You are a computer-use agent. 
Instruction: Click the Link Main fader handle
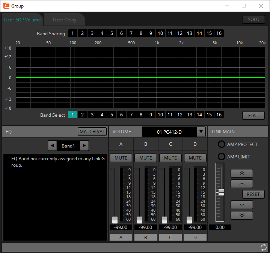[x=221, y=192]
